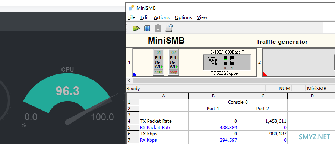This screenshot has width=335, height=144.
Task: Click the MiniSMB gear app icon in title bar
Action: pos(131,8)
